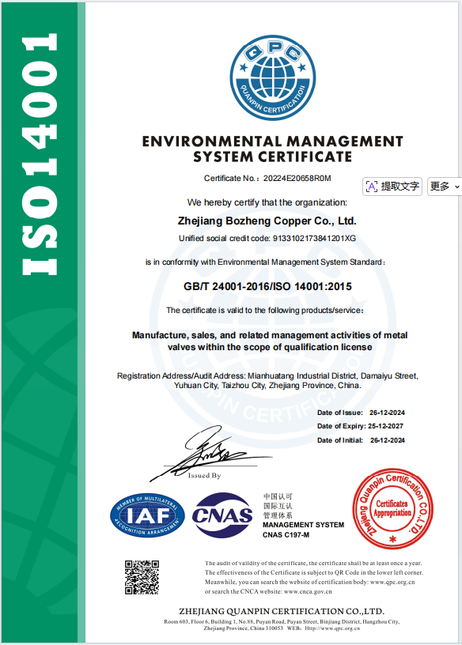462x645 pixels.
Task: Click the 提取文字 extract text button
Action: point(392,187)
